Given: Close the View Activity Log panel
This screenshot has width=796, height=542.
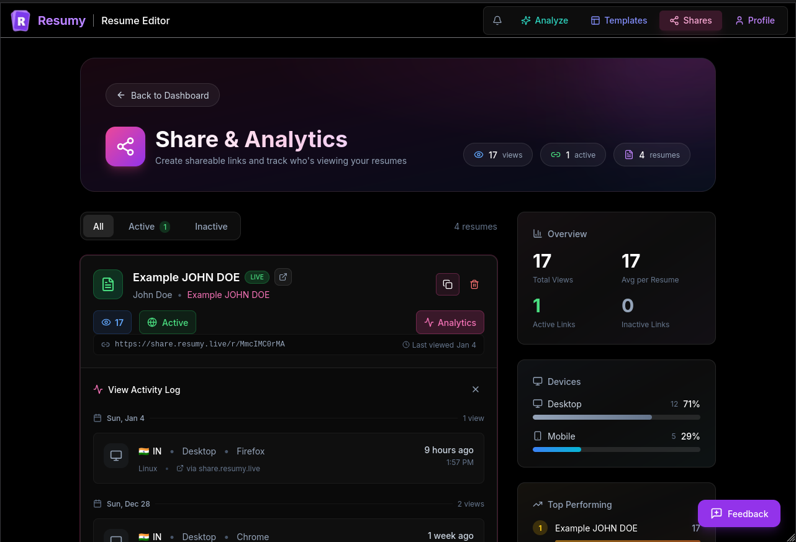Looking at the screenshot, I should point(476,389).
